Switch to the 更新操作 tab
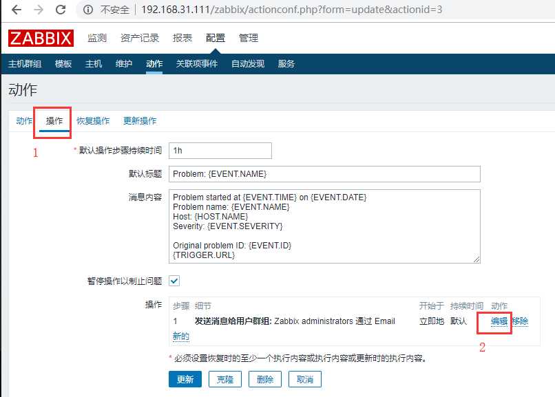Viewport: 555px width, 397px height. [x=140, y=121]
